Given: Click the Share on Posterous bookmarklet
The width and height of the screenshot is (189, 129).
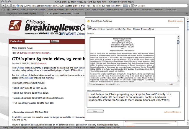Looking at the screenshot, I should tap(75, 10).
